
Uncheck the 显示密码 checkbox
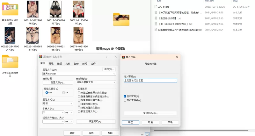coord(125,96)
